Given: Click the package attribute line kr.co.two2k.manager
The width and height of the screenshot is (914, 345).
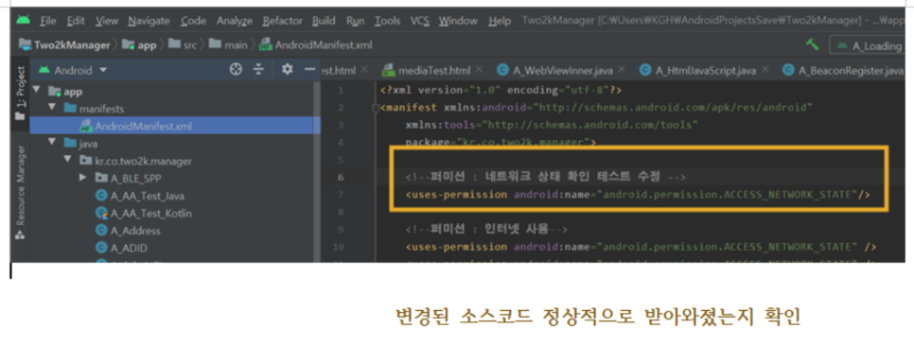Looking at the screenshot, I should (x=501, y=142).
